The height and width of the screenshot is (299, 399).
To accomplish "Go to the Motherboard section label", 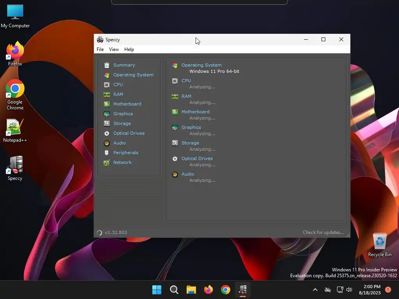I will (x=127, y=104).
